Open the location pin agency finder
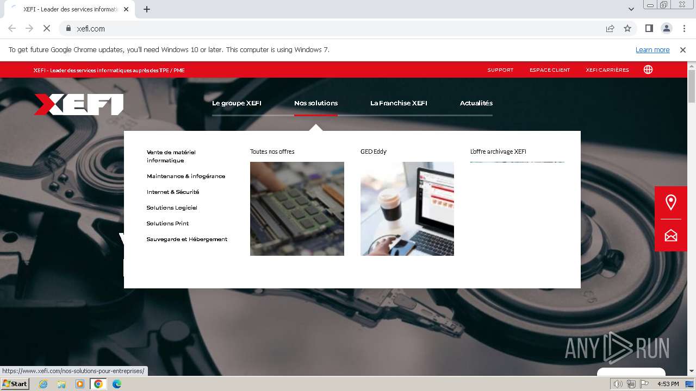The height and width of the screenshot is (391, 696). 671,203
